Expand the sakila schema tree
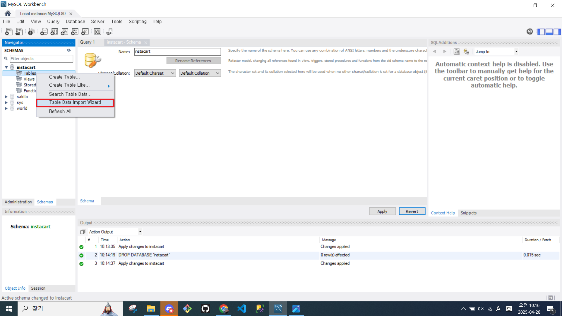 [6, 97]
